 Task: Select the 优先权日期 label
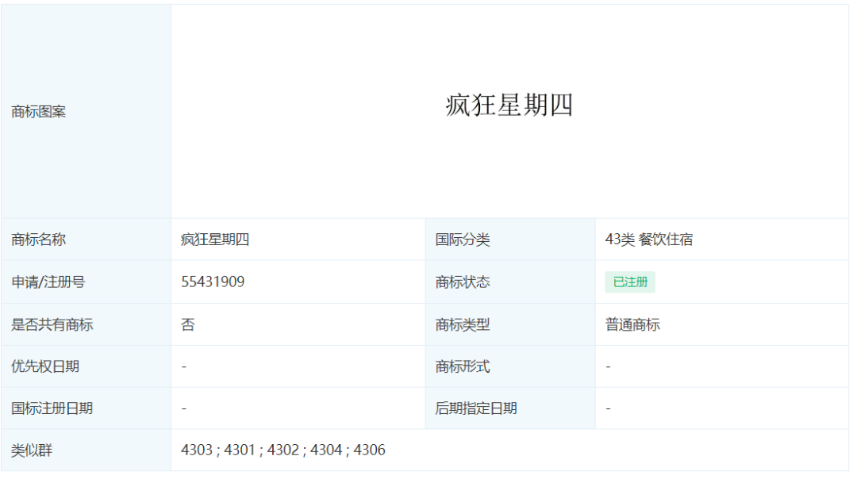45,366
